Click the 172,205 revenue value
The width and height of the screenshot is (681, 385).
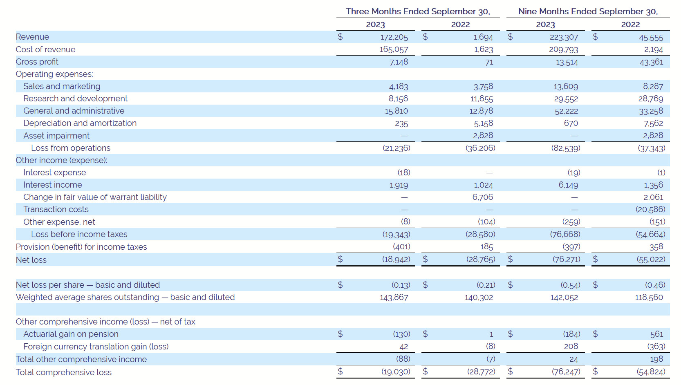pos(394,37)
